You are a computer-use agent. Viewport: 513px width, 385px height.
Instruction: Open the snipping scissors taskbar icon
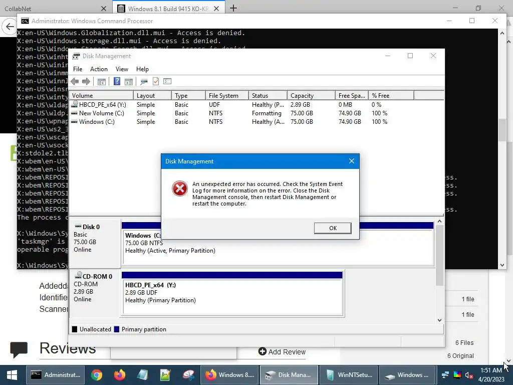tap(188, 375)
